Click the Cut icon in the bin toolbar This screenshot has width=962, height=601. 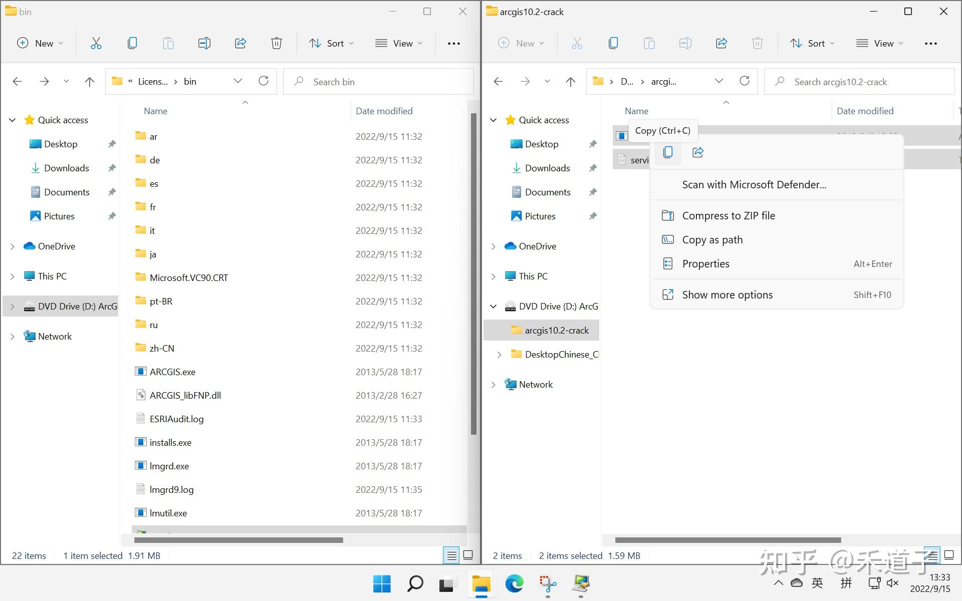coord(96,43)
